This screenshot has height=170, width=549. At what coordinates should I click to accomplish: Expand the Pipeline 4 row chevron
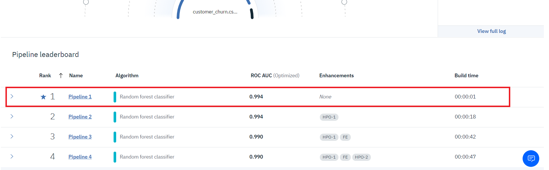tap(12, 157)
